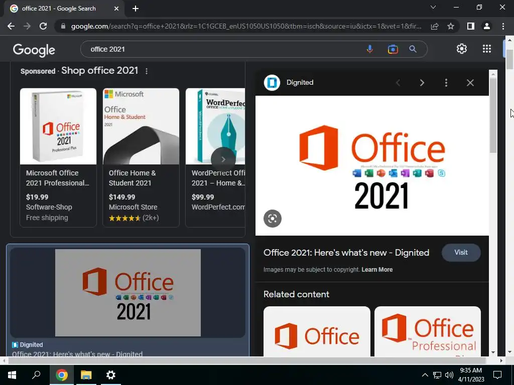
Task: View site info lock icon
Action: click(63, 26)
